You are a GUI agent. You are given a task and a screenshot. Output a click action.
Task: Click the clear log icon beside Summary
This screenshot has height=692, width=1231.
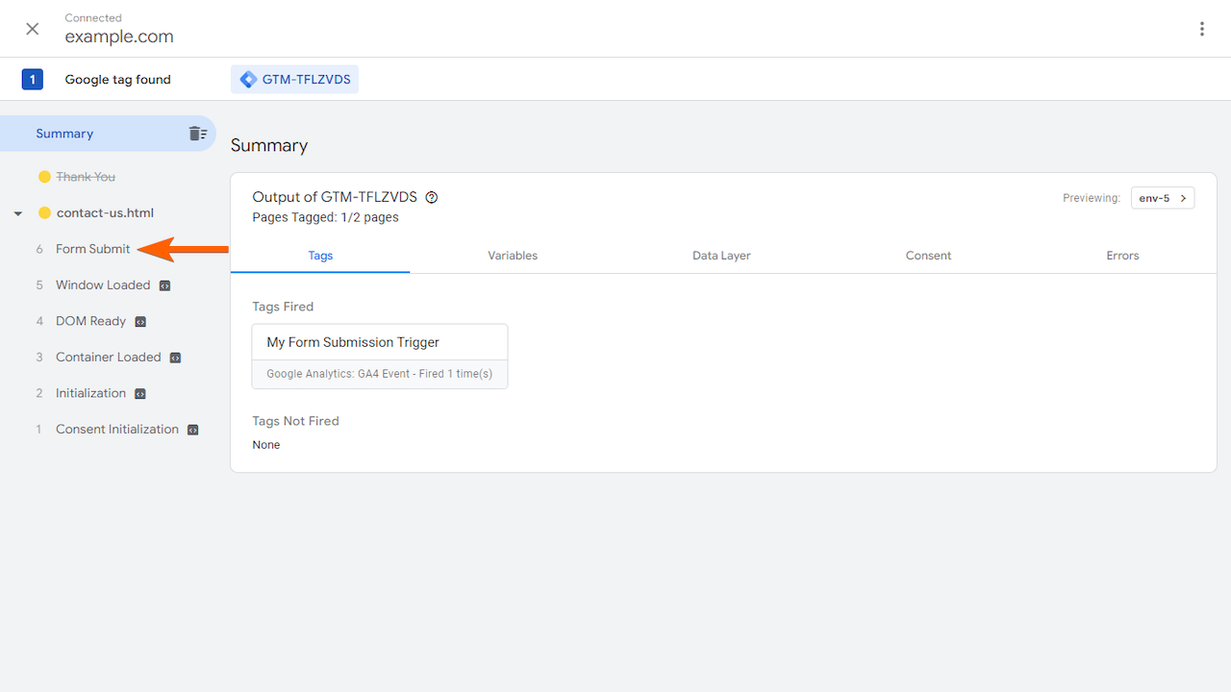pos(198,134)
